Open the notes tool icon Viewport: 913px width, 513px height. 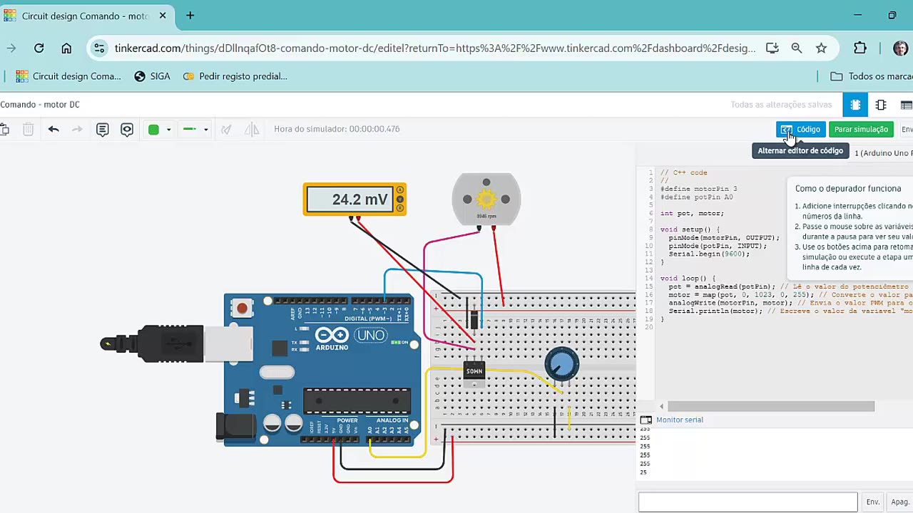click(x=102, y=129)
